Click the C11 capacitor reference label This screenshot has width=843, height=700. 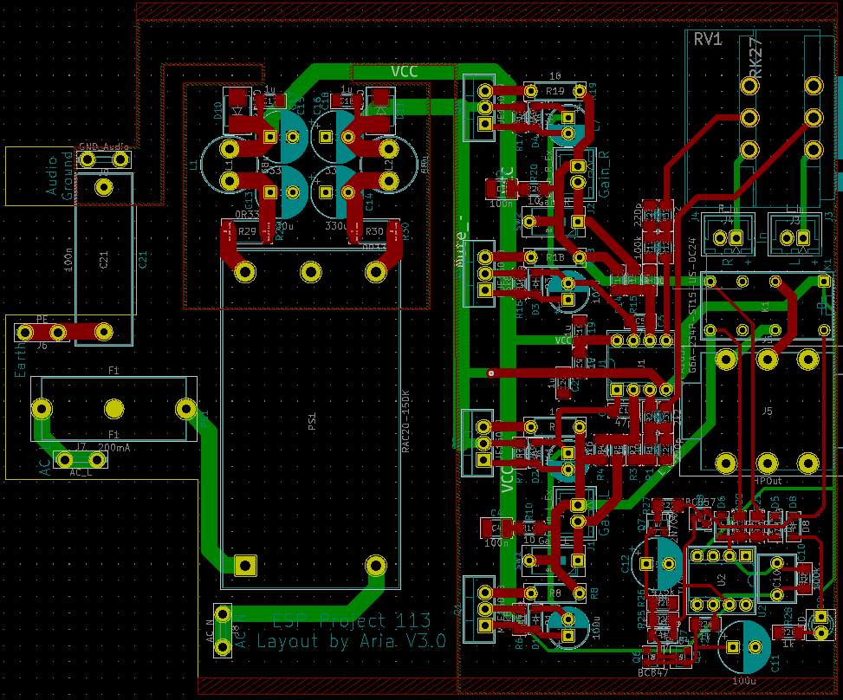point(775,664)
